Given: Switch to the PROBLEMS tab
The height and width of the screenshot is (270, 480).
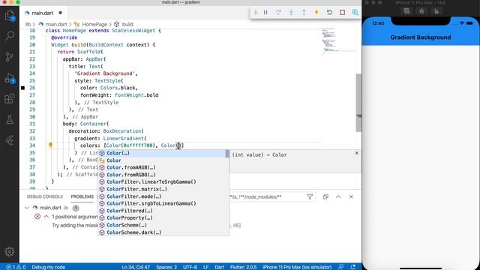Looking at the screenshot, I should (x=82, y=196).
